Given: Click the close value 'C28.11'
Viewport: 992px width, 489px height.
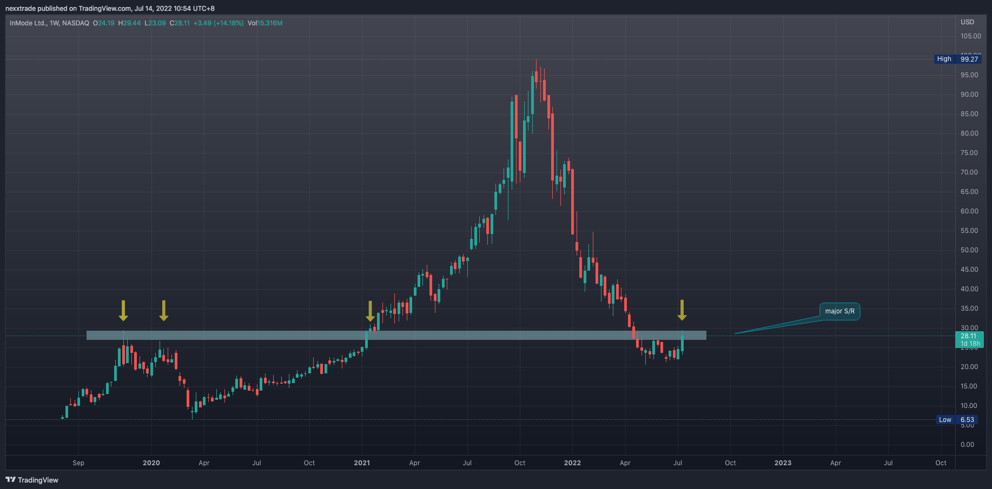Looking at the screenshot, I should 180,23.
